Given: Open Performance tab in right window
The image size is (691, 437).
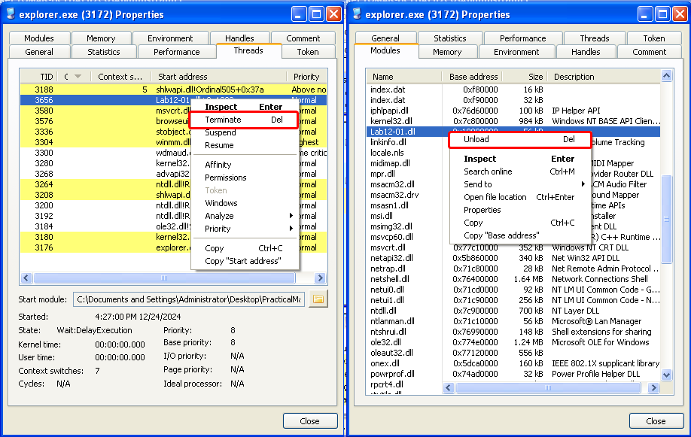Looking at the screenshot, I should click(522, 38).
